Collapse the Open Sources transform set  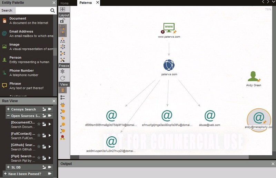click(x=8, y=116)
